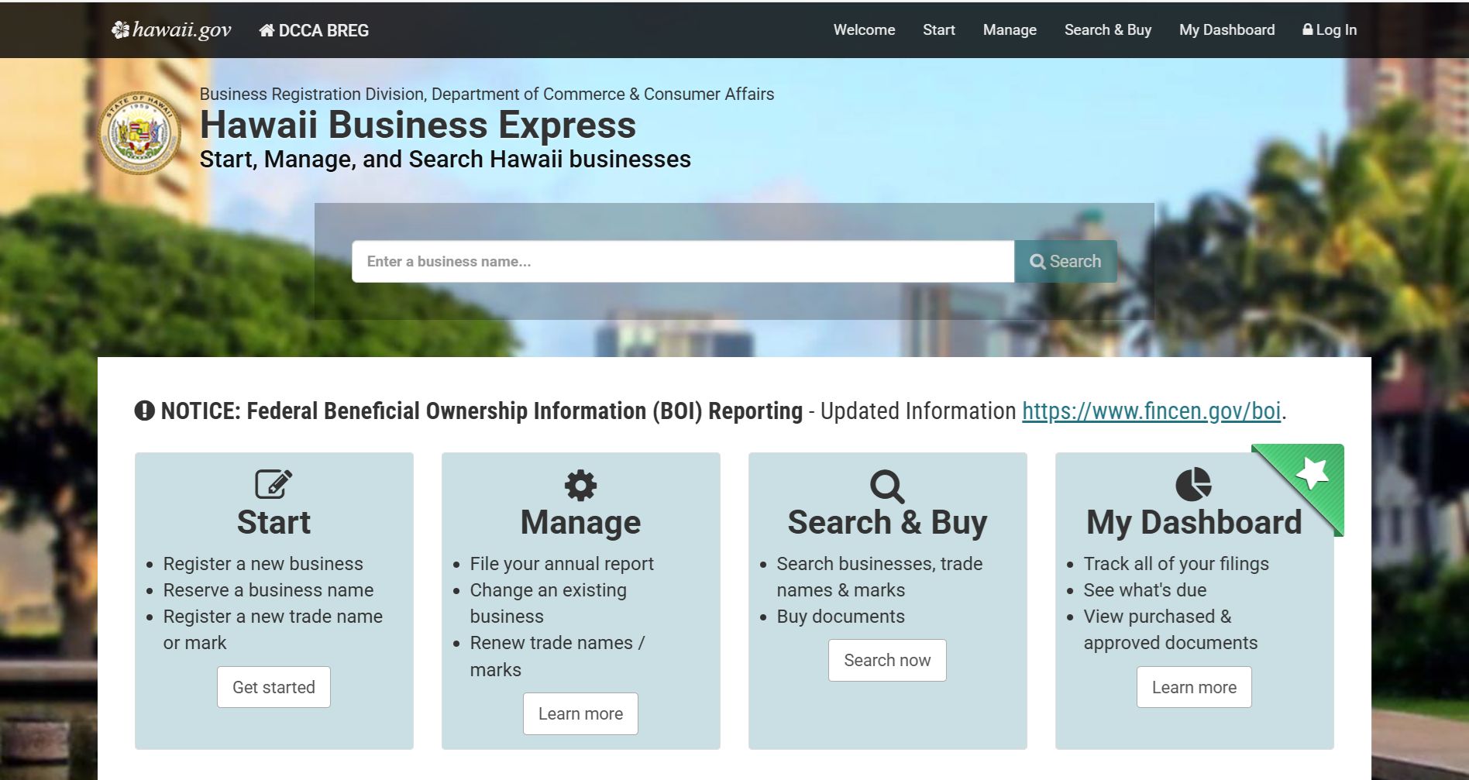Open the Welcome menu item
This screenshot has width=1469, height=780.
[863, 30]
